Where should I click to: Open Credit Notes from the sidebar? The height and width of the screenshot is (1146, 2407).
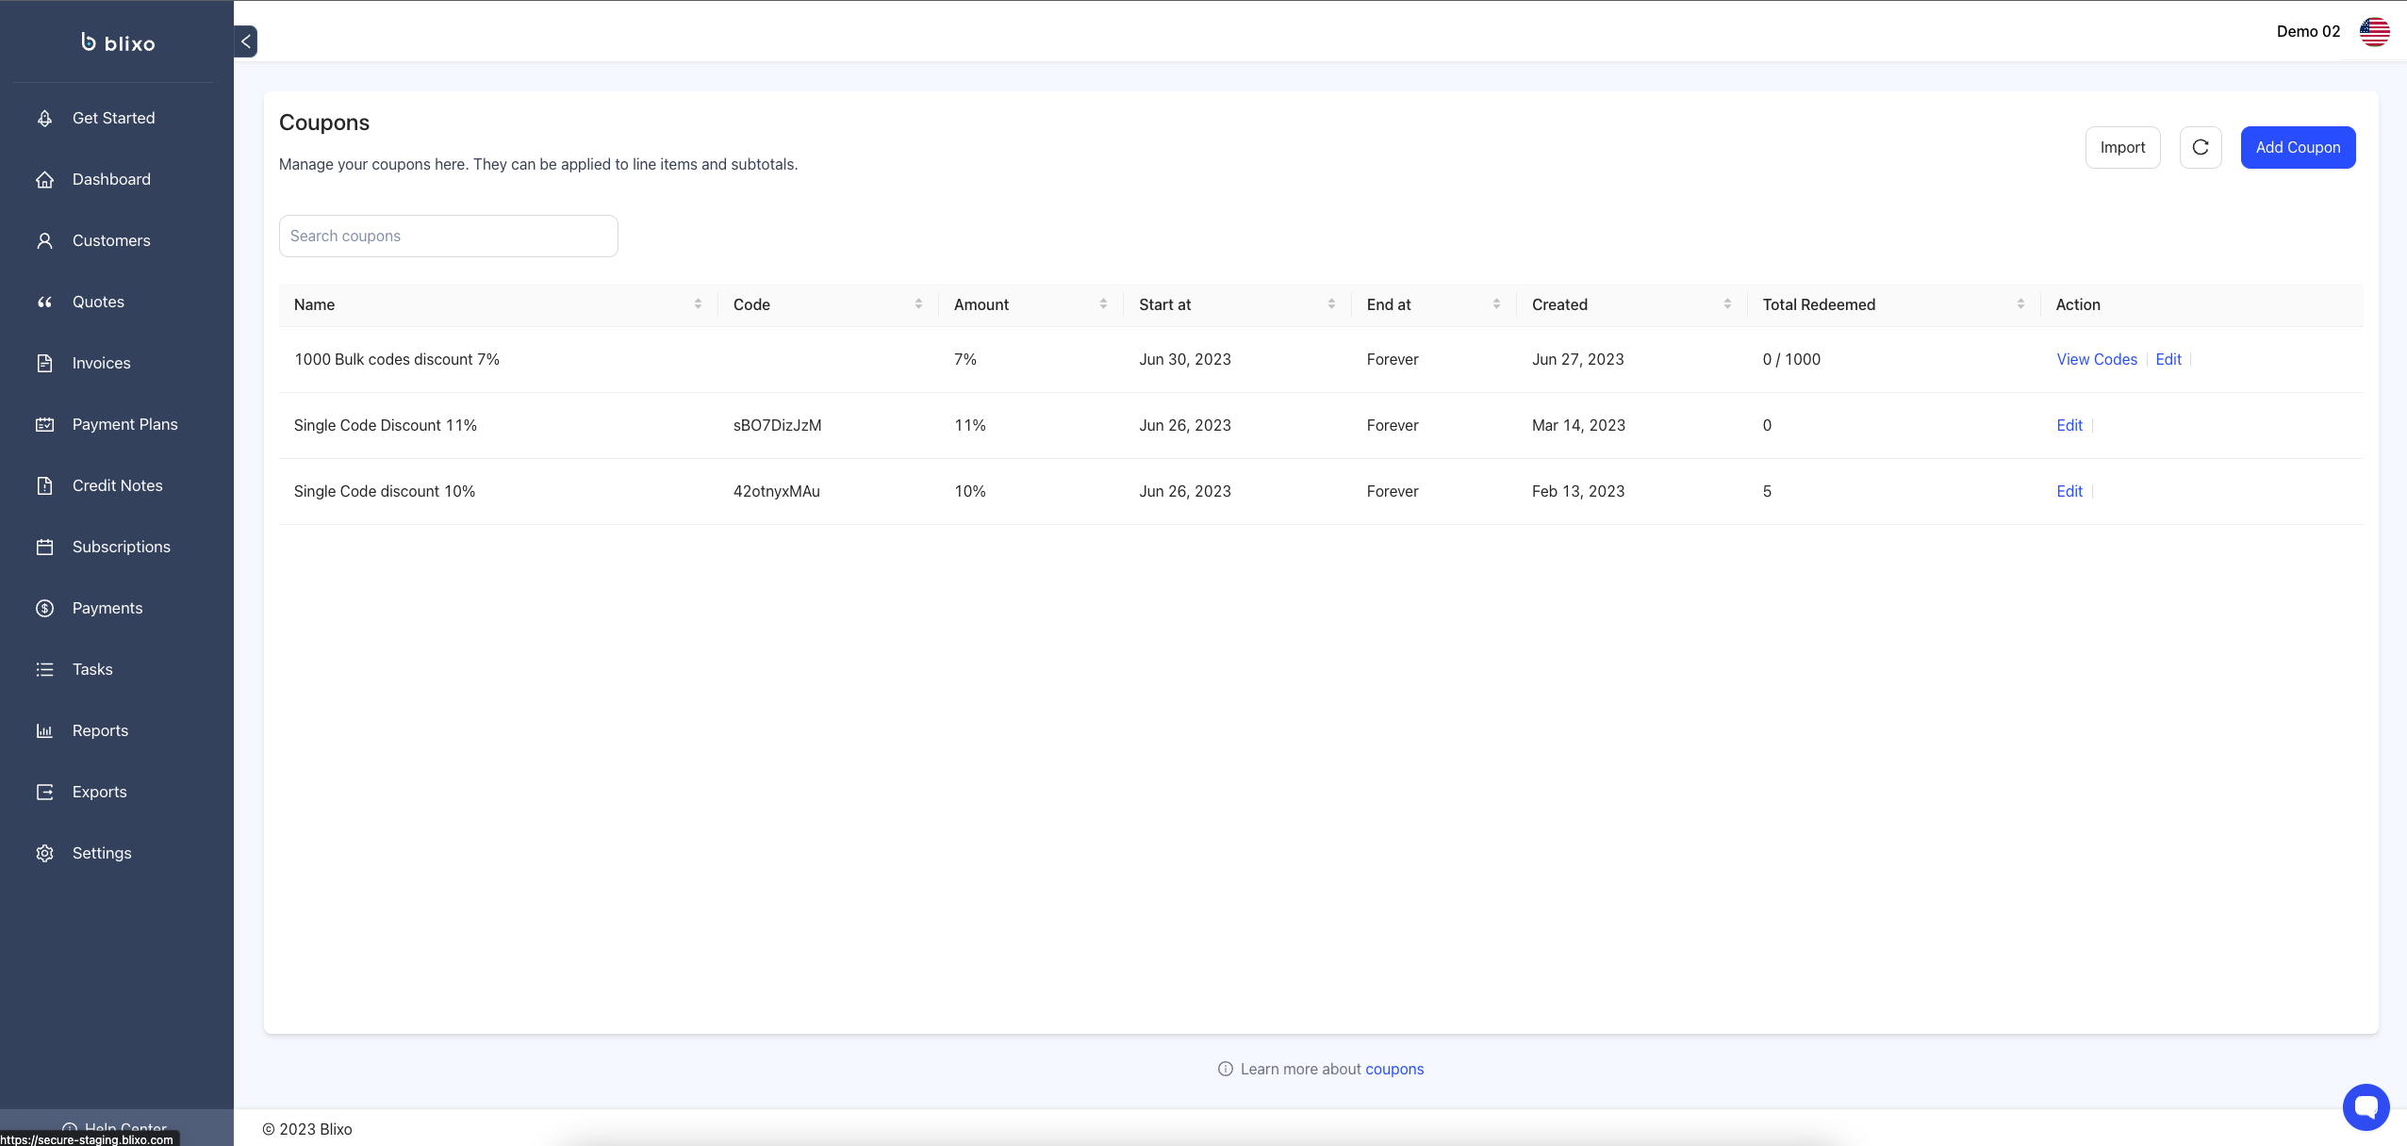tap(117, 485)
